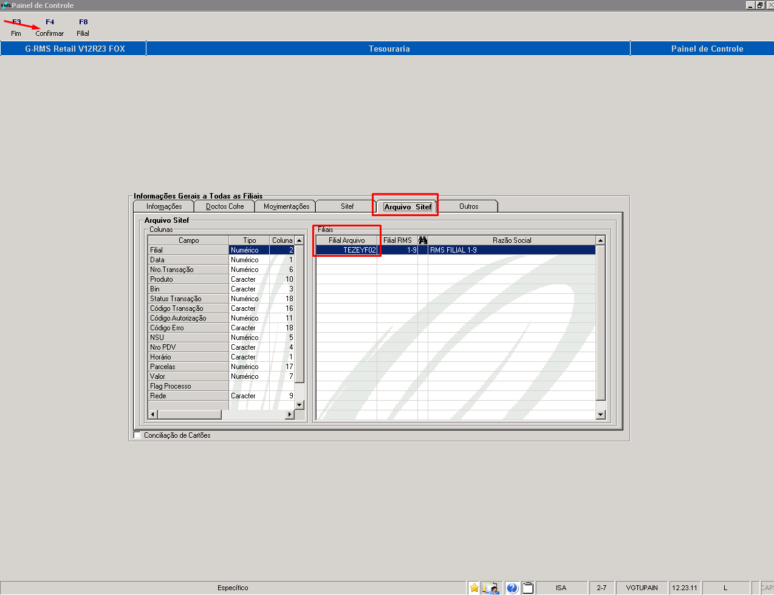Click the Campo column header

coord(188,240)
